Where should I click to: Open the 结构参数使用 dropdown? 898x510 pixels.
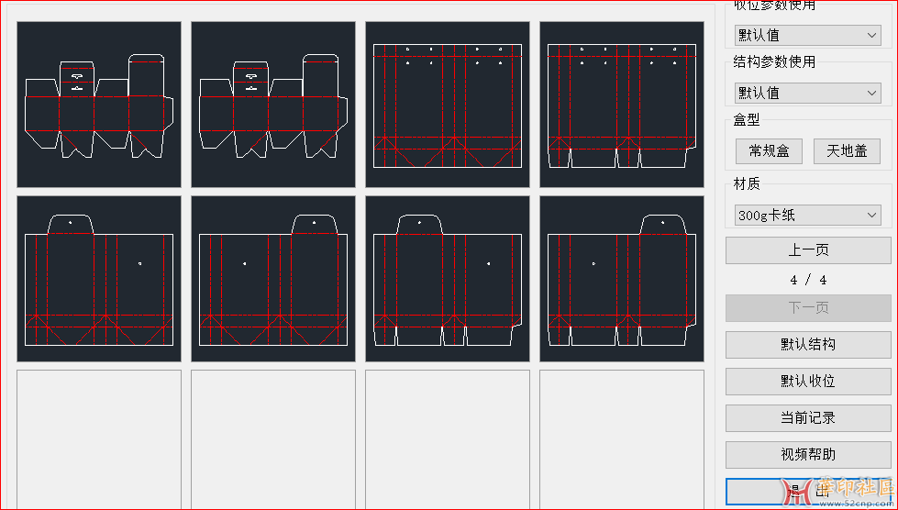tap(807, 93)
